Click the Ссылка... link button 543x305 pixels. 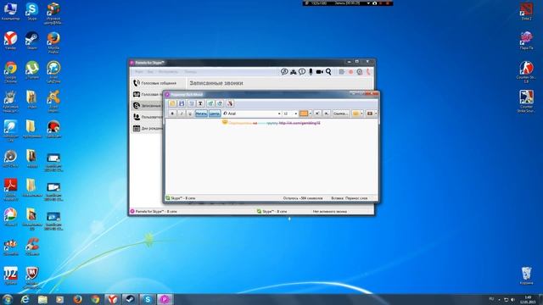pyautogui.click(x=341, y=114)
